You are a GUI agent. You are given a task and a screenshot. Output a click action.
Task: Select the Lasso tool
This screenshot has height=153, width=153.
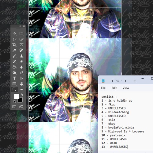(14, 39)
